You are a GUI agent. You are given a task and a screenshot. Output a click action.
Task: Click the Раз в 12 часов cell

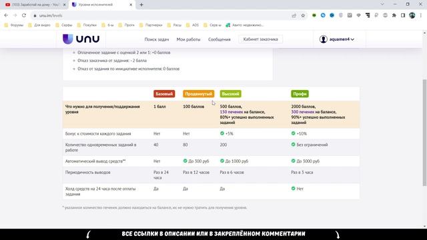click(196, 172)
